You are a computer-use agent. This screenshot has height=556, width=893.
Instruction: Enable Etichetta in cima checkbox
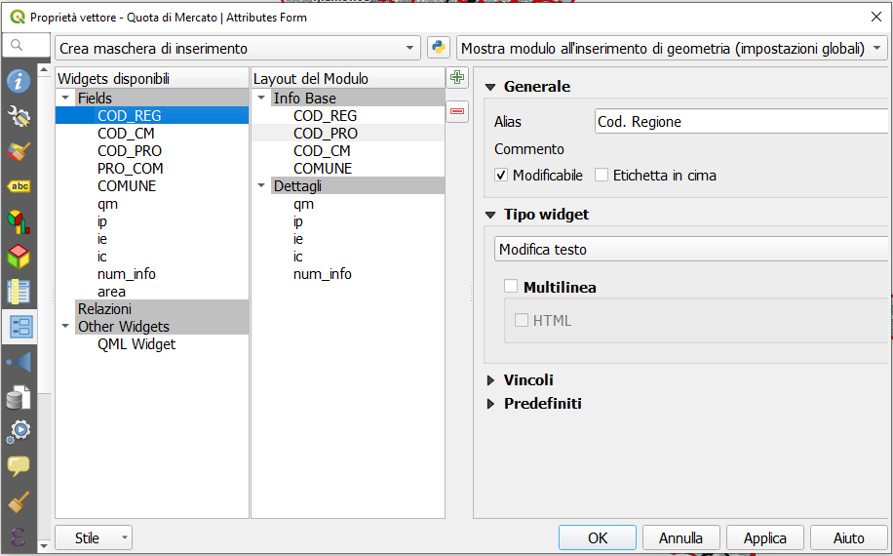[602, 175]
